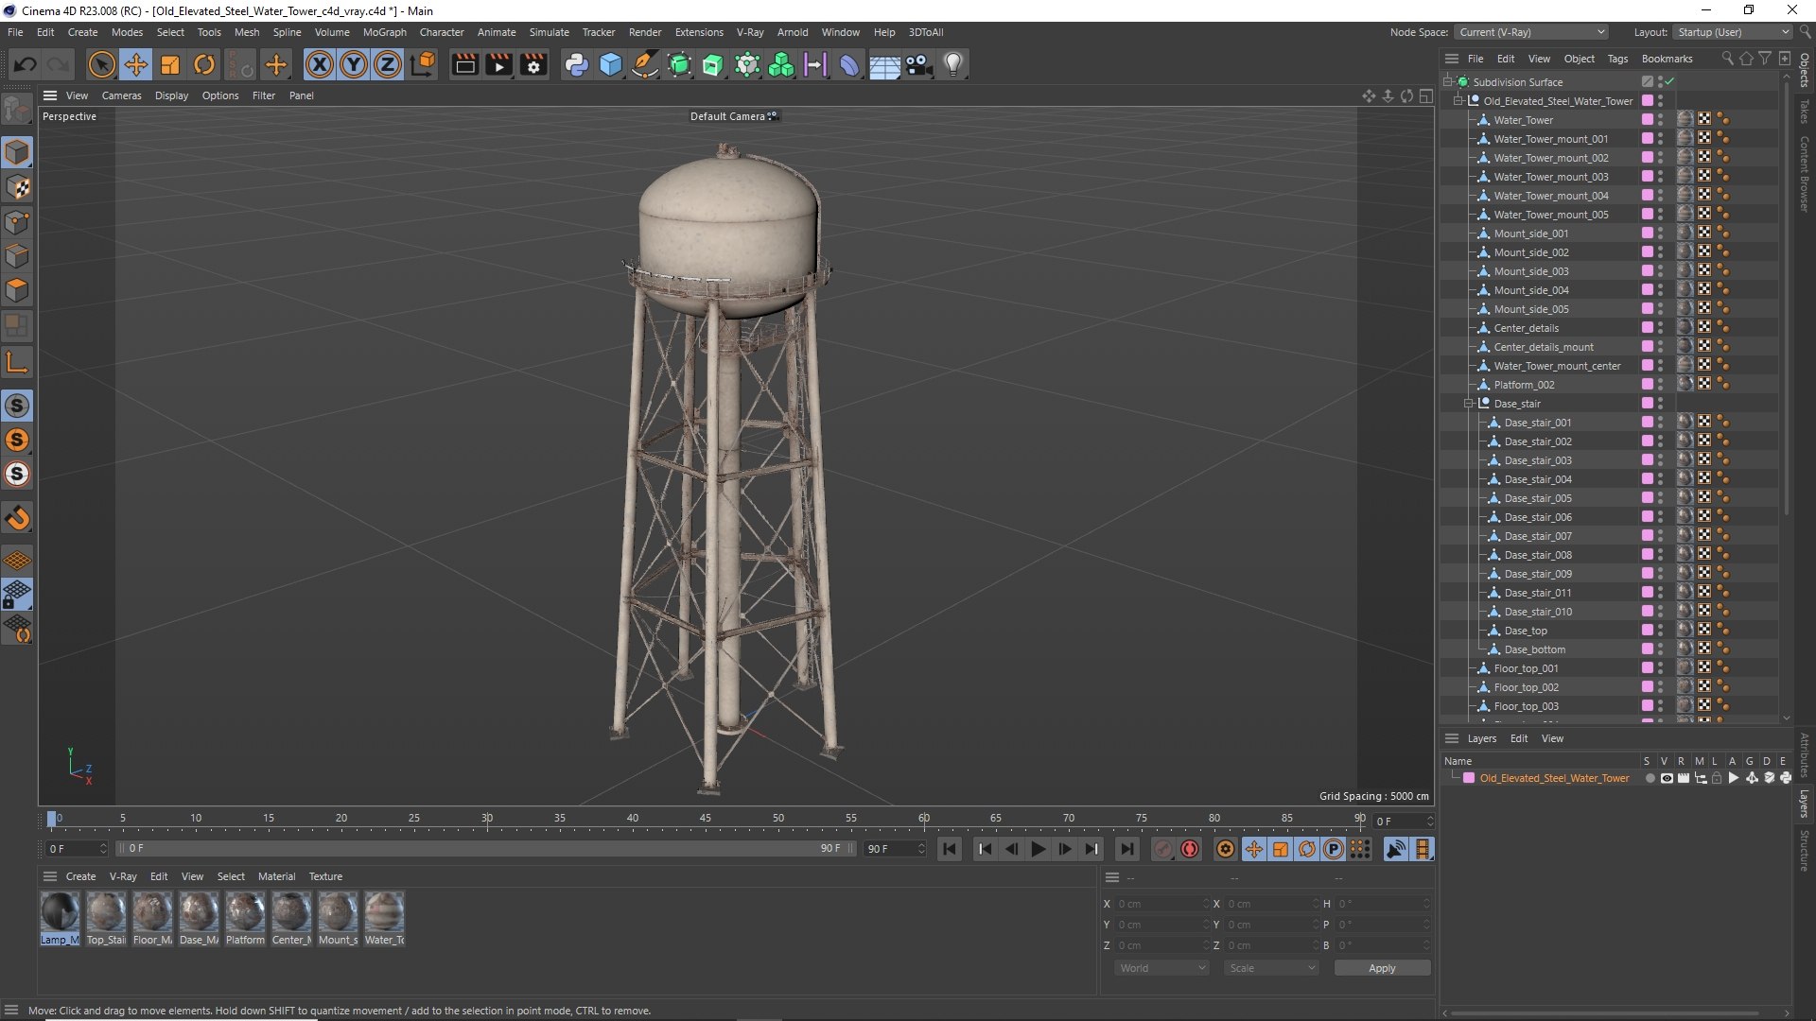Viewport: 1816px width, 1021px height.
Task: Select the Platform material thumbnail
Action: tap(245, 918)
